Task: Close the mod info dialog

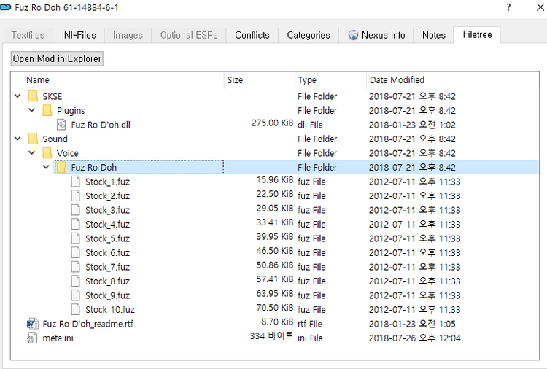Action: tap(540, 7)
